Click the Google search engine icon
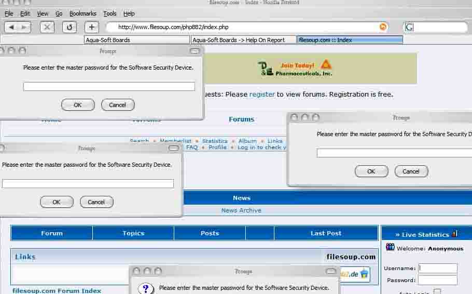Image resolution: width=472 pixels, height=294 pixels. [409, 27]
